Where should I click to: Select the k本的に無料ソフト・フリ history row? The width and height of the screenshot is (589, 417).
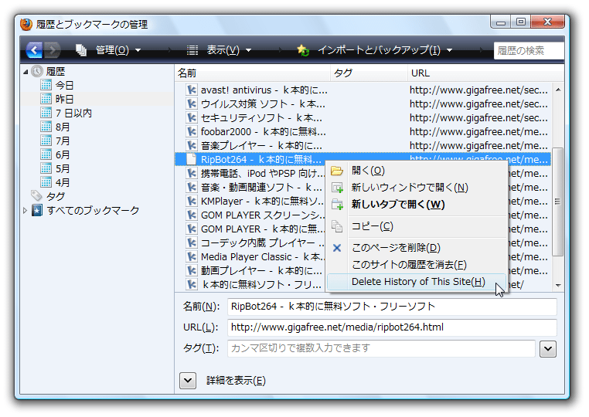click(250, 284)
